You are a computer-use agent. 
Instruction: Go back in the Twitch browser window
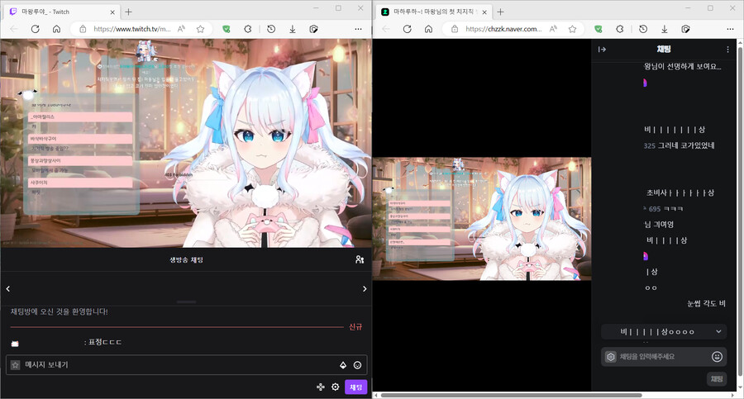click(14, 29)
